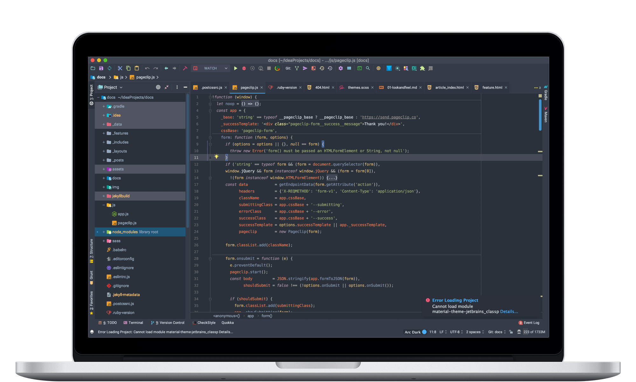Expand the assets folder
Image resolution: width=636 pixels, height=382 pixels.
104,169
